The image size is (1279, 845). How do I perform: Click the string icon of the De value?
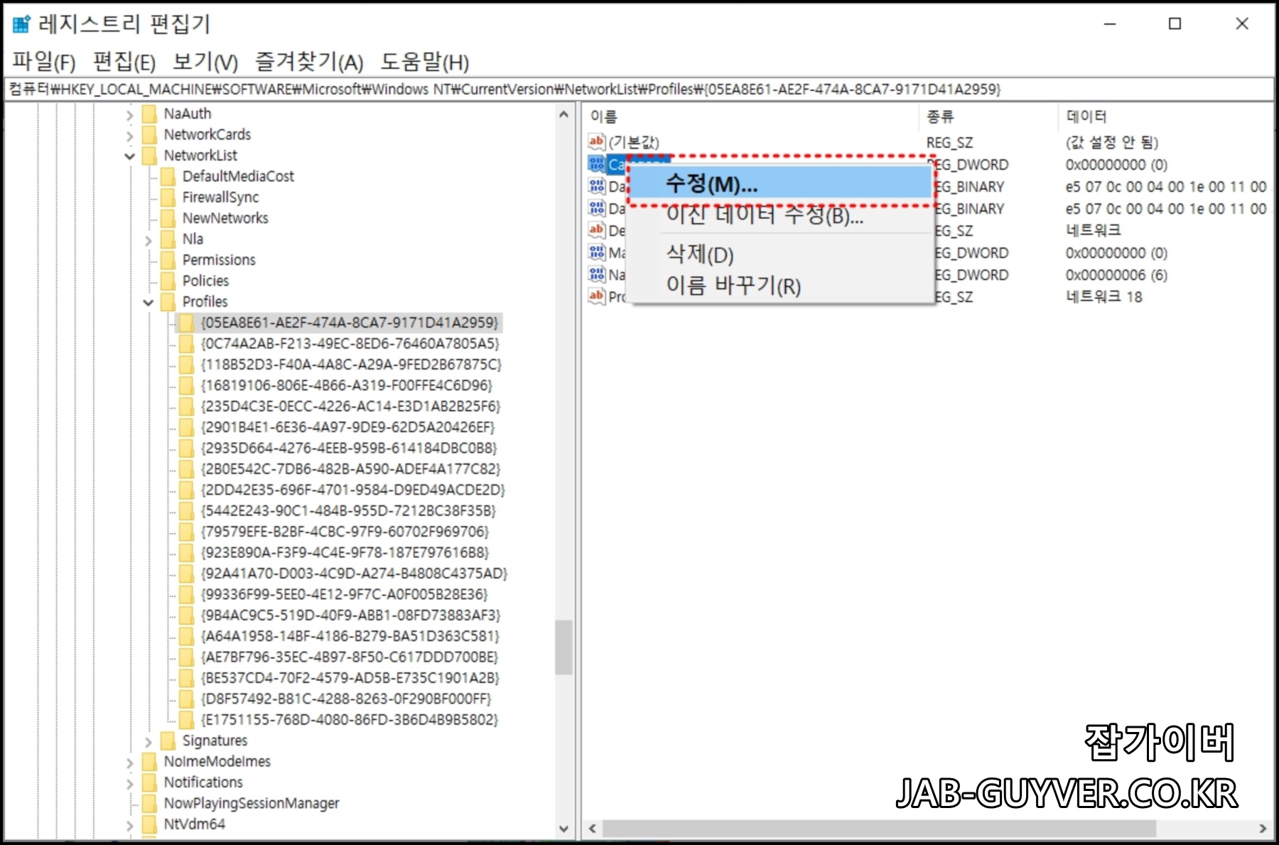click(x=597, y=230)
